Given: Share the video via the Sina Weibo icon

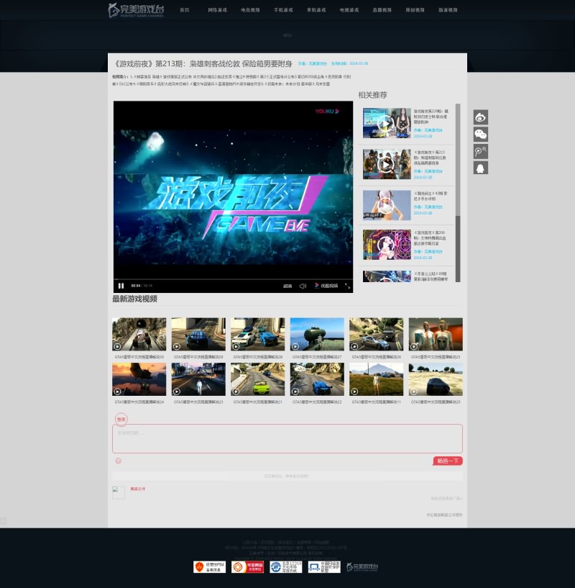Looking at the screenshot, I should coord(481,117).
